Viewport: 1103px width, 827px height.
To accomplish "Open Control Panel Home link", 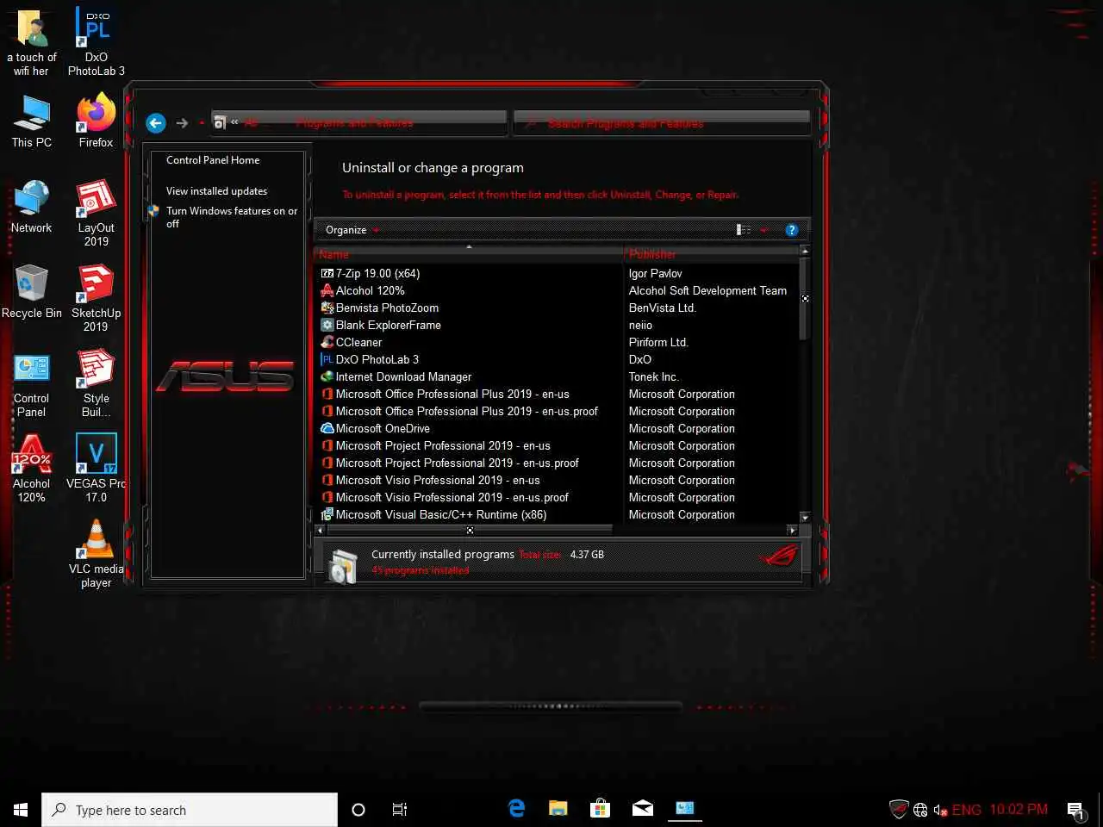I will pos(213,160).
